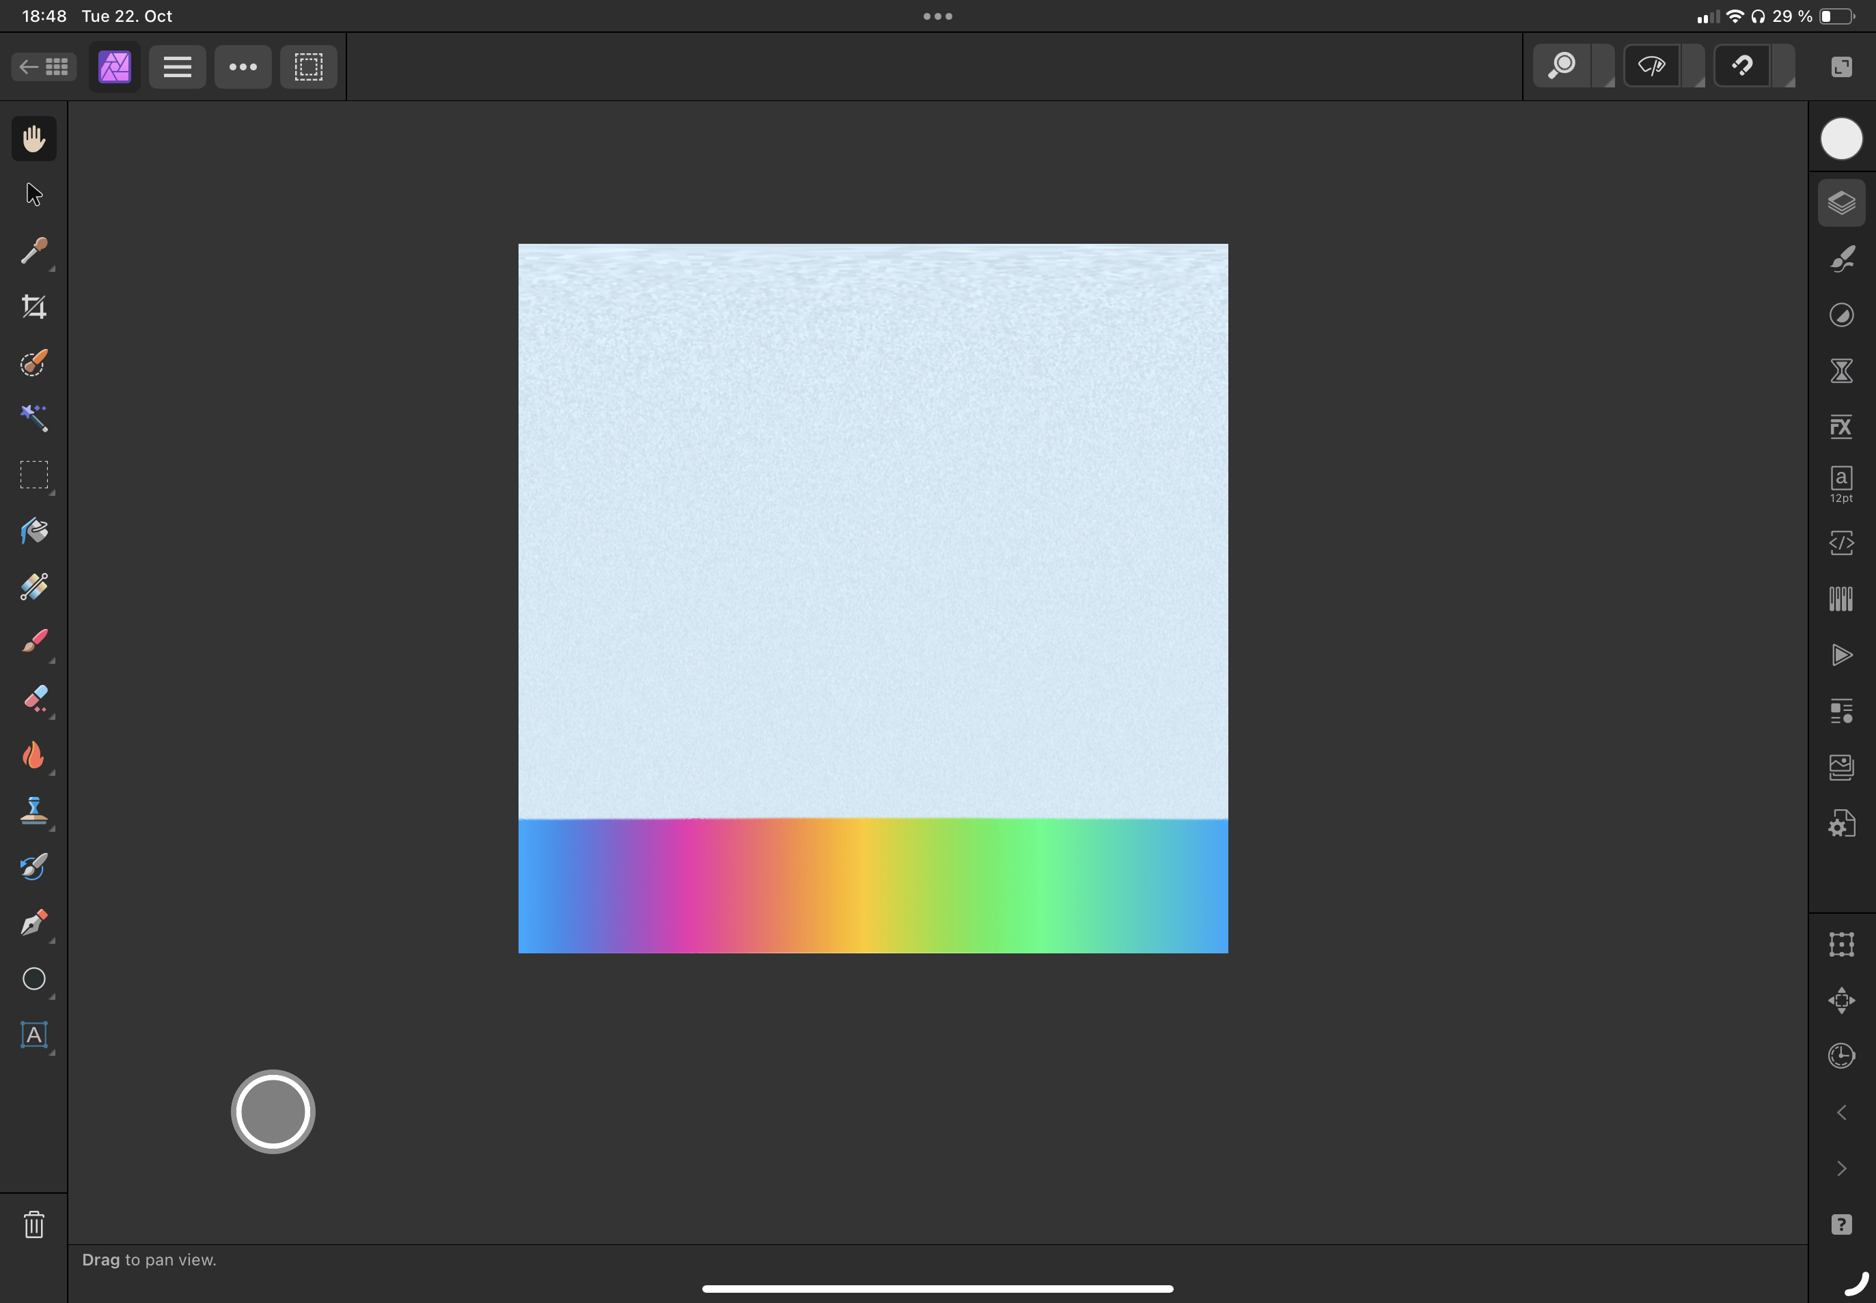
Task: Tap the undo left chevron
Action: tap(1841, 1112)
